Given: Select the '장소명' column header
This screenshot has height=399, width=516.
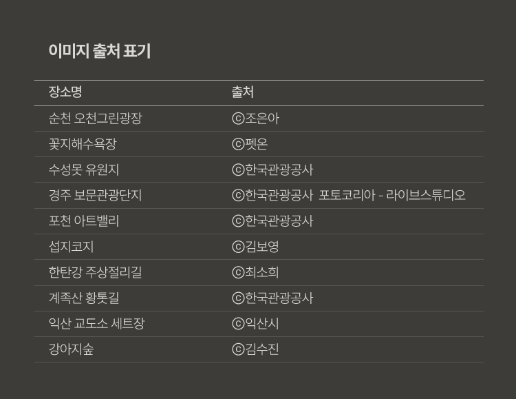Looking at the screenshot, I should [65, 92].
